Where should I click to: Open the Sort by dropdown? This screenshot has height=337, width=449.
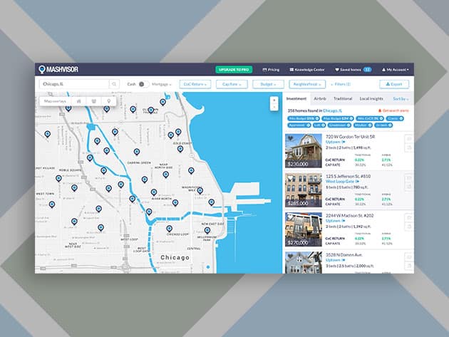[400, 98]
